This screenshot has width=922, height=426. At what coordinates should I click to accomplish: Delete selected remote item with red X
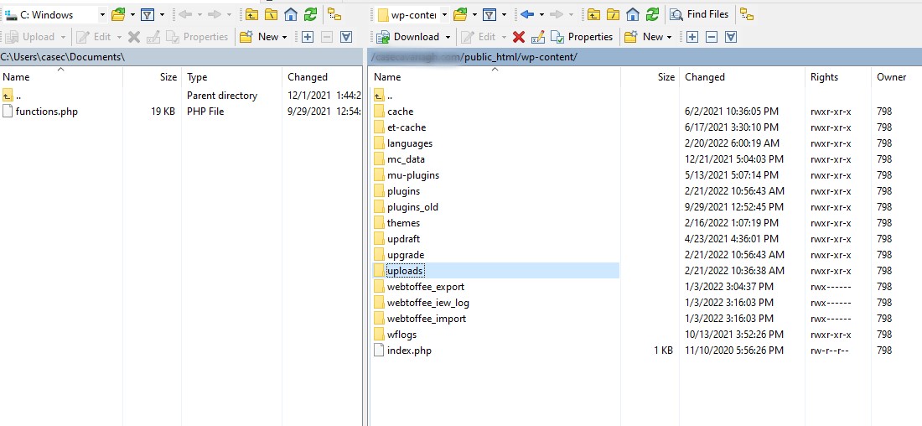(x=519, y=37)
